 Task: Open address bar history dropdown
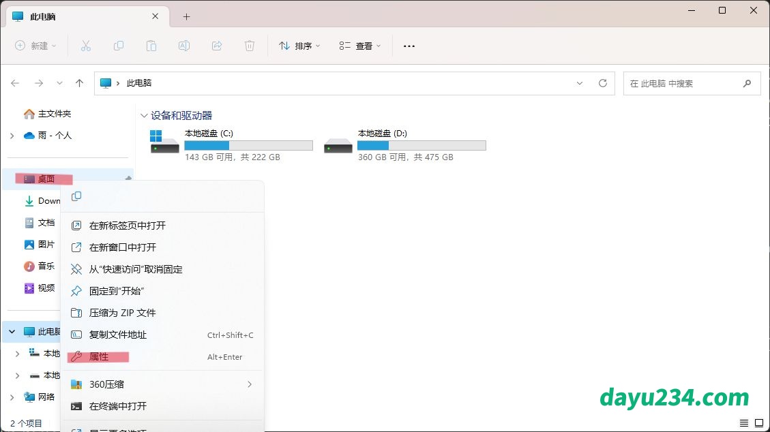(x=580, y=83)
